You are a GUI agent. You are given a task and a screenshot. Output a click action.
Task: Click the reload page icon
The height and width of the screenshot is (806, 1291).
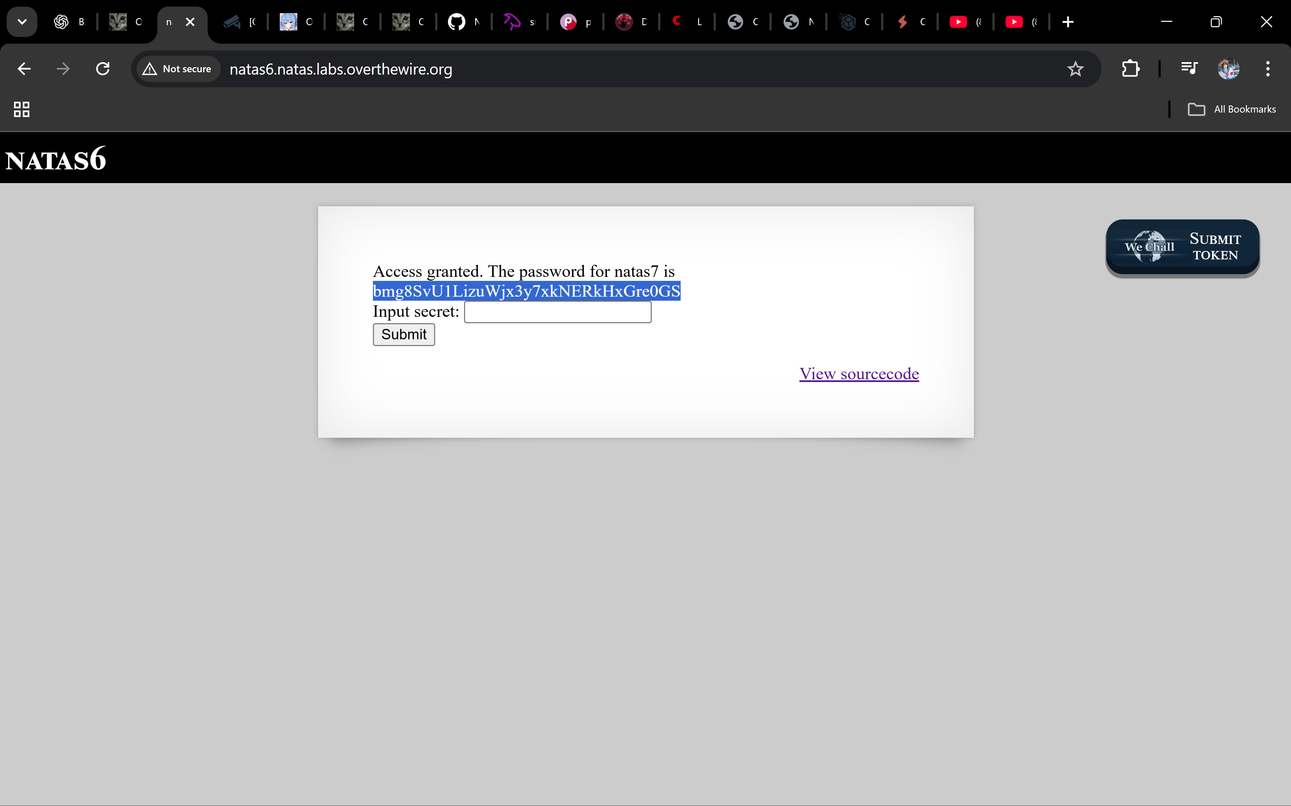click(103, 69)
